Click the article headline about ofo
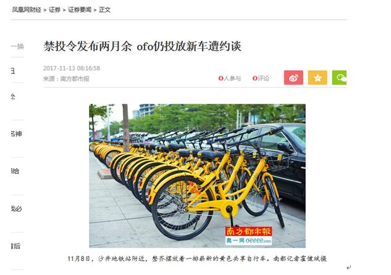This screenshot has height=275, width=391. click(x=143, y=46)
